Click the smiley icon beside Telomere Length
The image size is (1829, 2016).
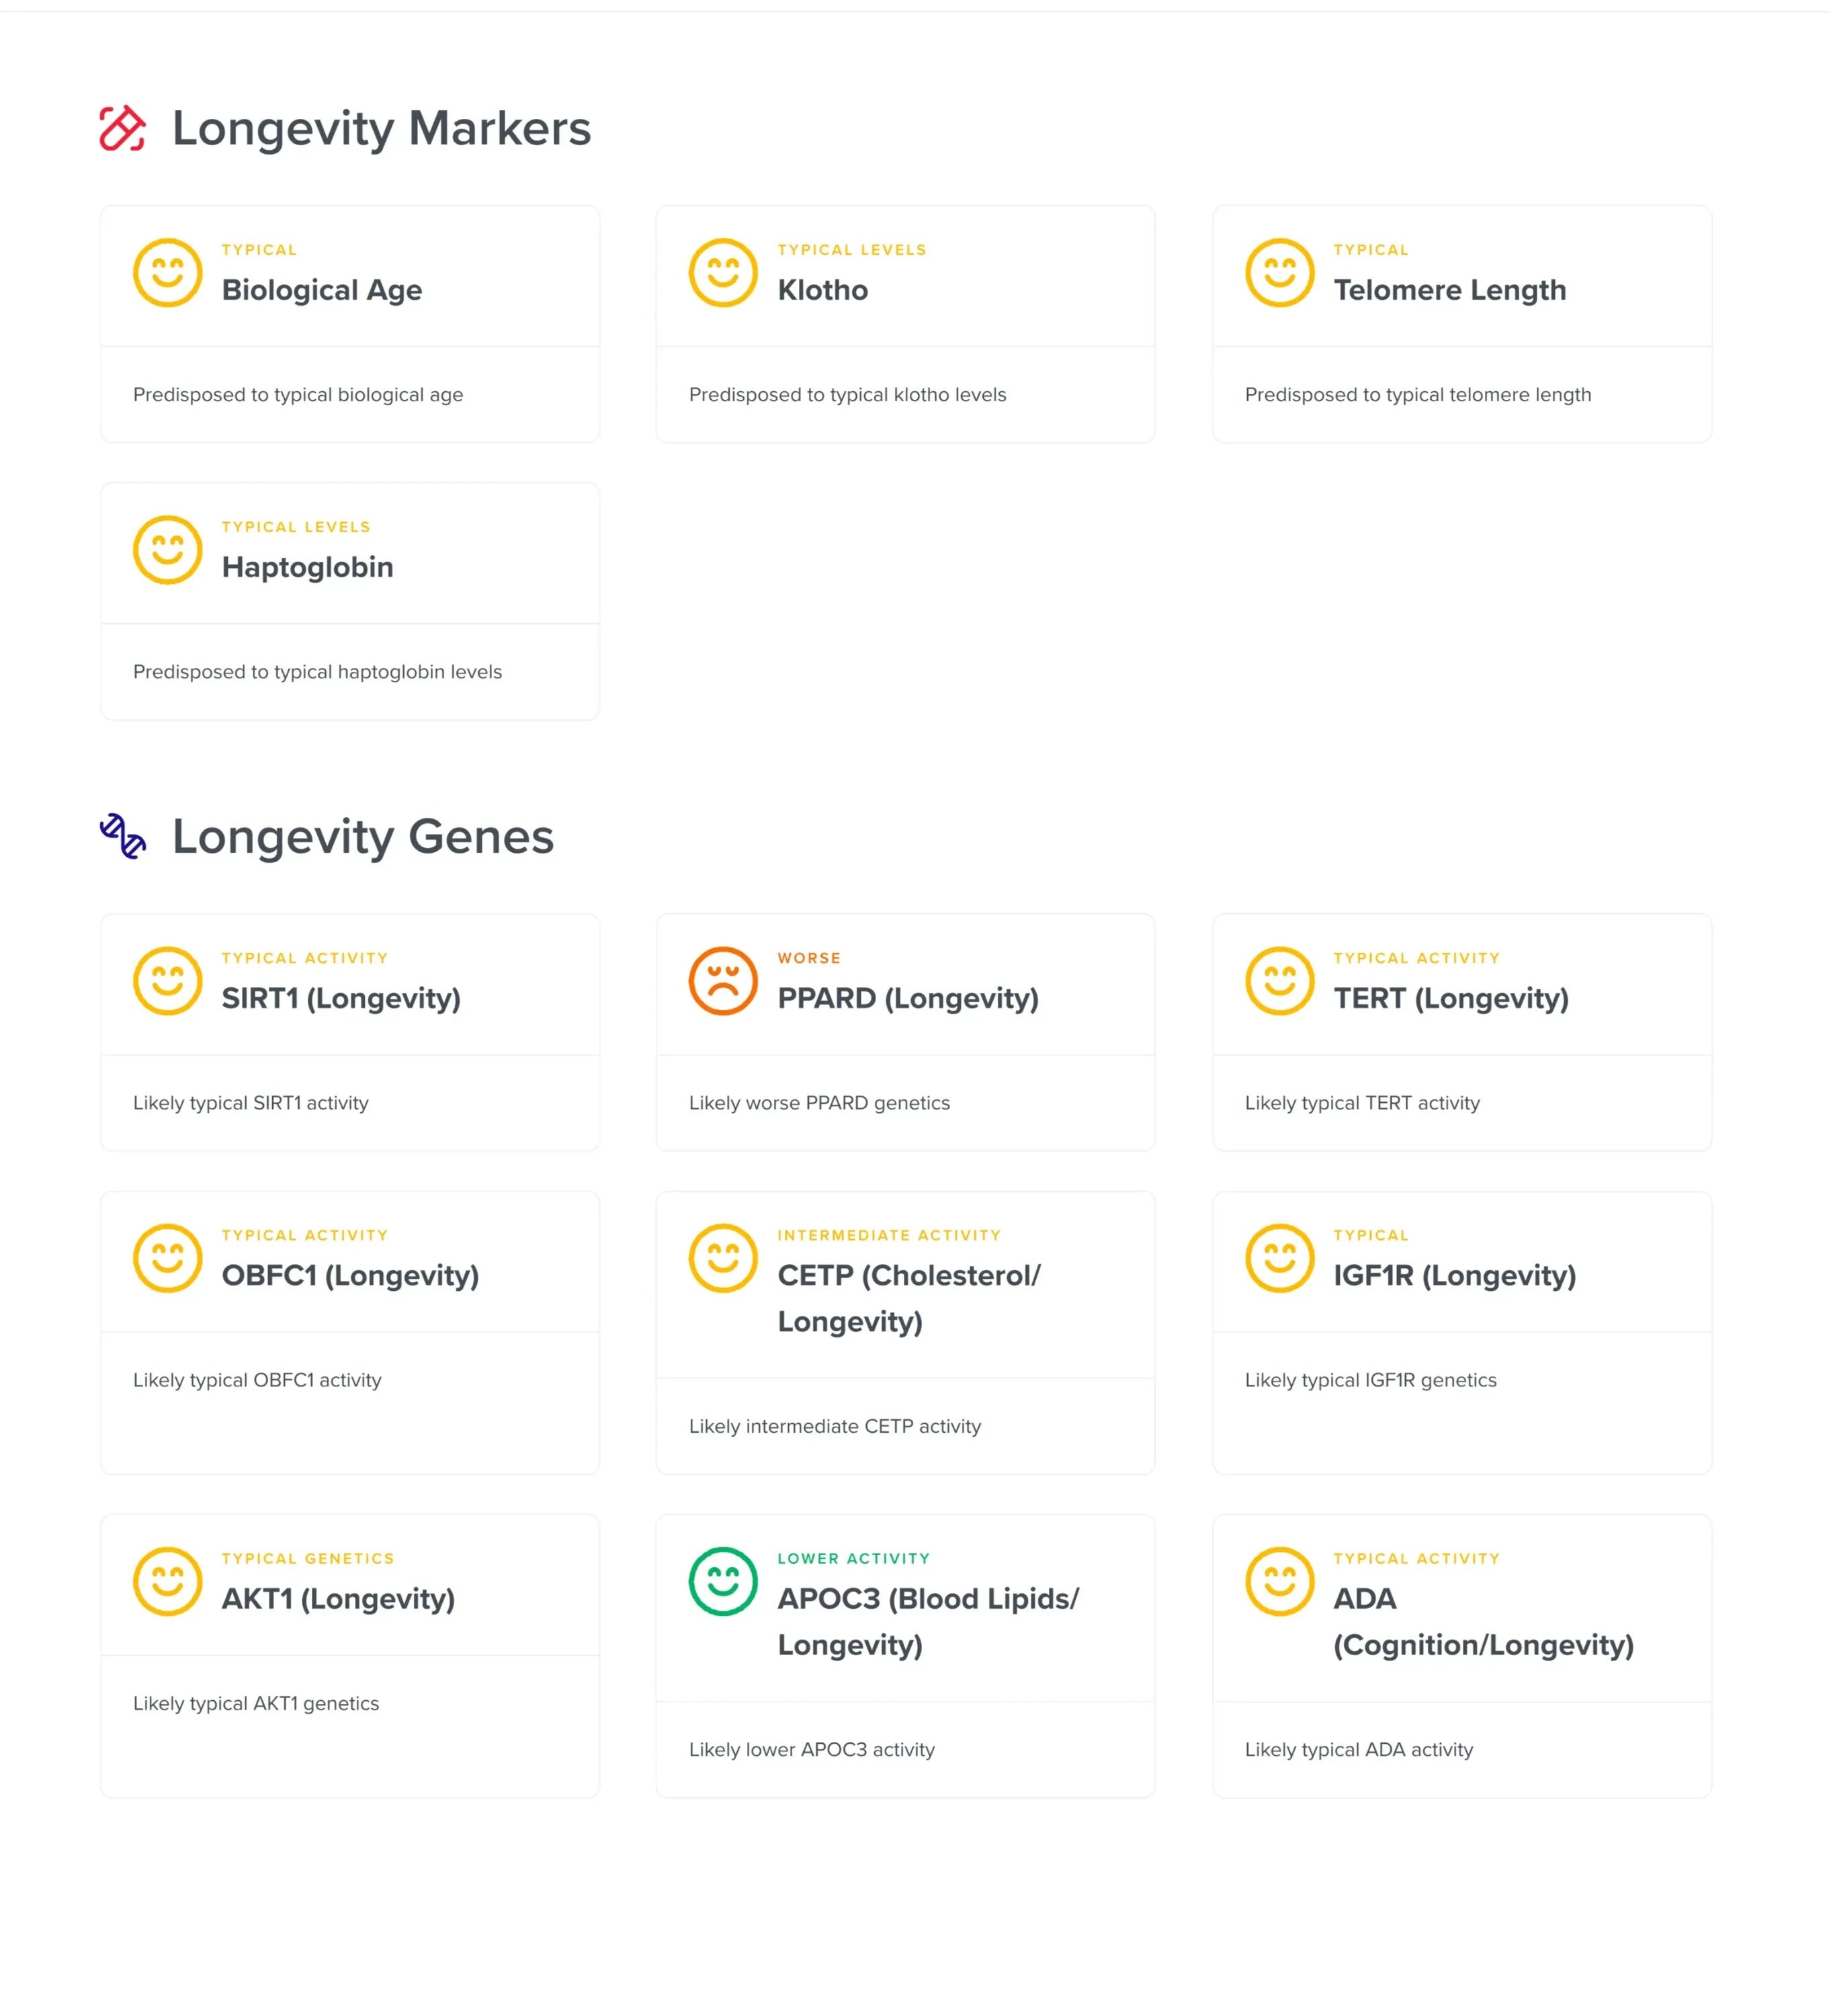(x=1279, y=273)
